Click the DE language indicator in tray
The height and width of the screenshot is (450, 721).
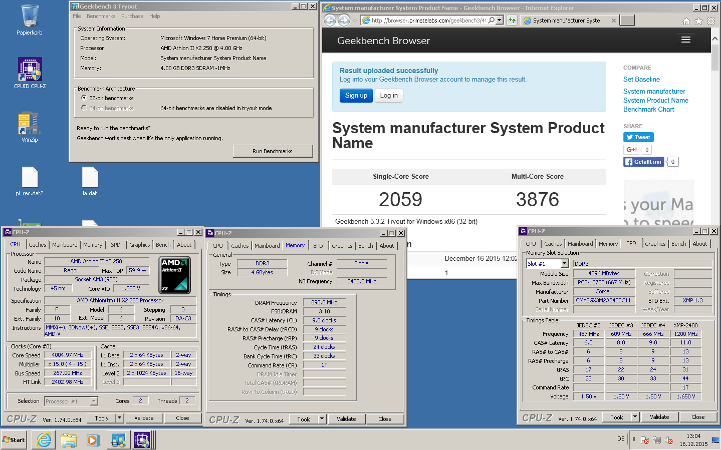tap(621, 439)
